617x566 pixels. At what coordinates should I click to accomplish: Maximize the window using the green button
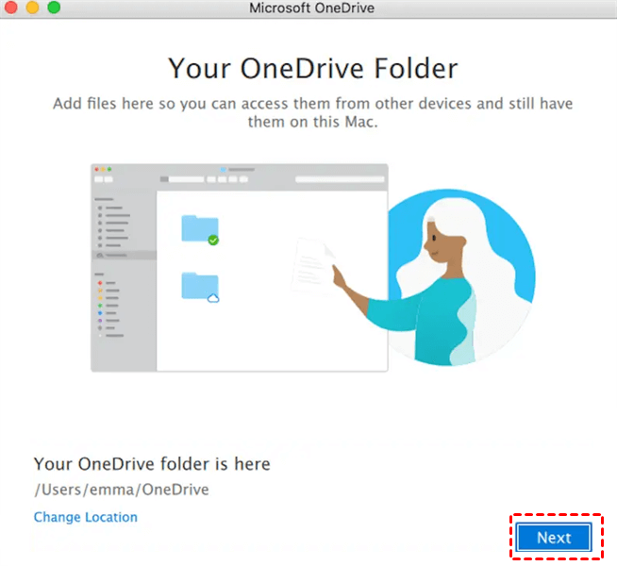pos(54,8)
